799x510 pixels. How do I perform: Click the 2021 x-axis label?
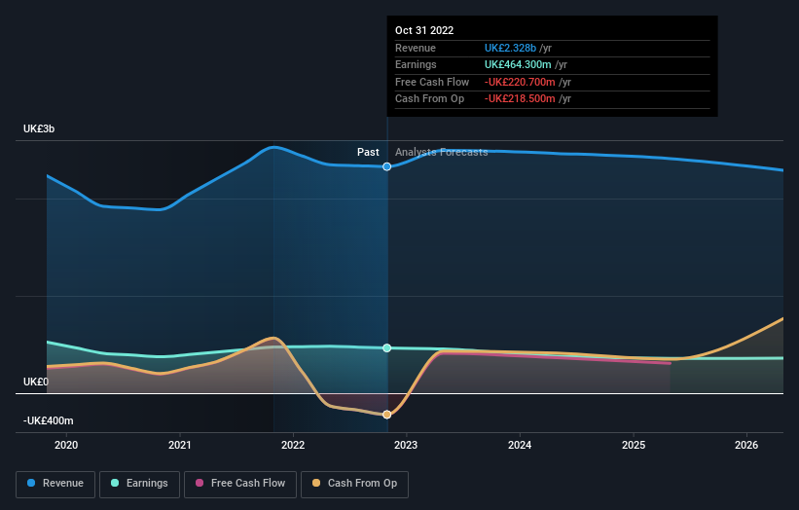(x=180, y=446)
